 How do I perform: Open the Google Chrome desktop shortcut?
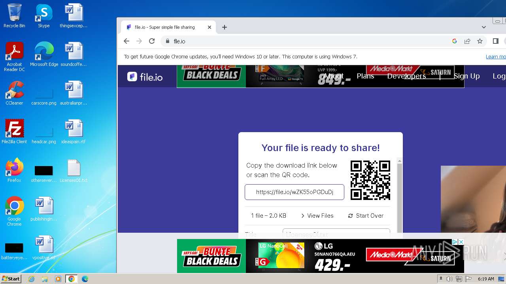tap(14, 211)
